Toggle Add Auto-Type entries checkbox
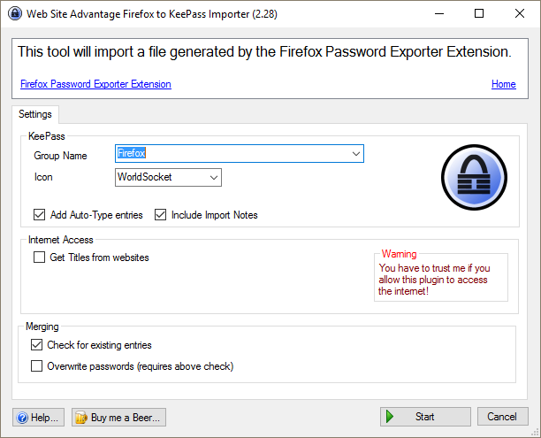 (39, 214)
